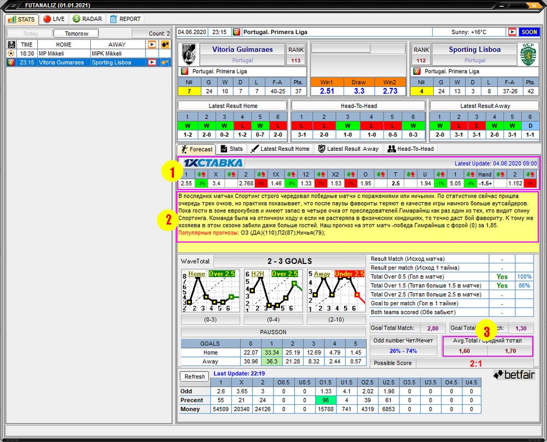Screen dimensions: 547x442
Task: Click the Away Poisson value 36.3
Action: [272, 362]
